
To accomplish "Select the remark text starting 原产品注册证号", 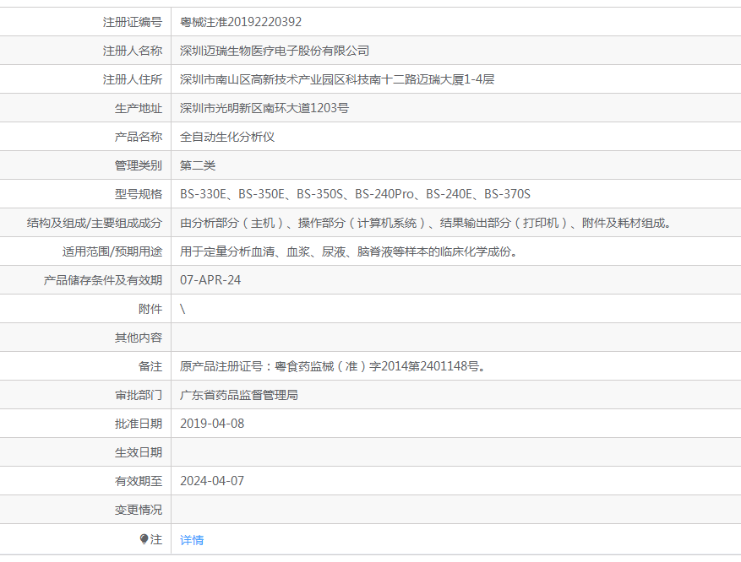I will coord(333,366).
